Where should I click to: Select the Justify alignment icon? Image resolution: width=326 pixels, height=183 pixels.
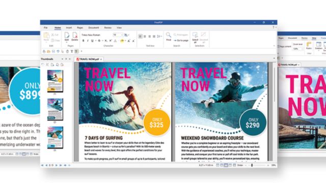click(x=154, y=36)
